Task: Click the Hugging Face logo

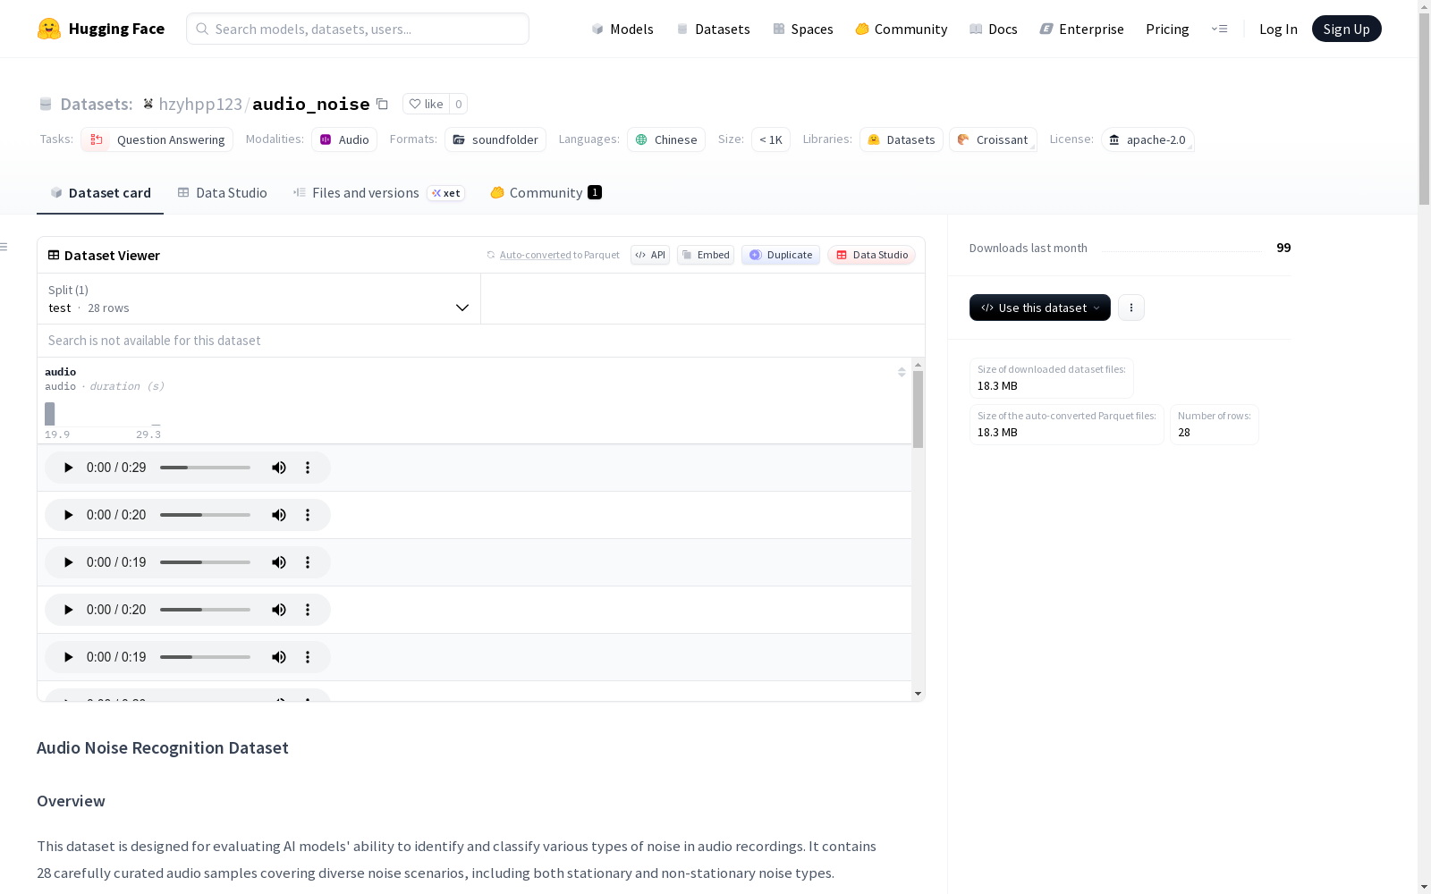Action: click(101, 29)
